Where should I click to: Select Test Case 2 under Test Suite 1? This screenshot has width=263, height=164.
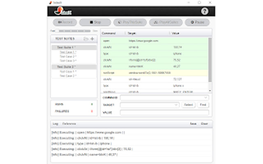tap(68, 57)
